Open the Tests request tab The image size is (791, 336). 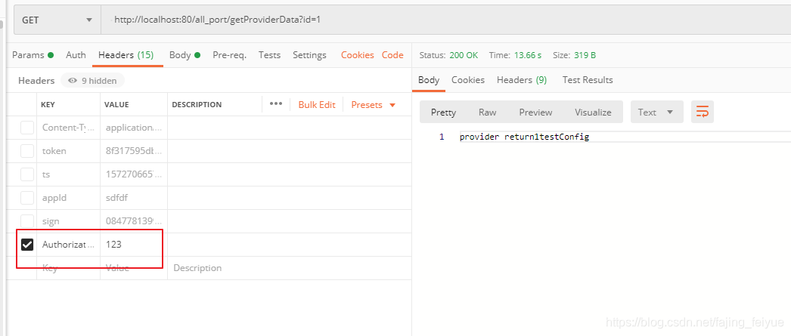(269, 55)
